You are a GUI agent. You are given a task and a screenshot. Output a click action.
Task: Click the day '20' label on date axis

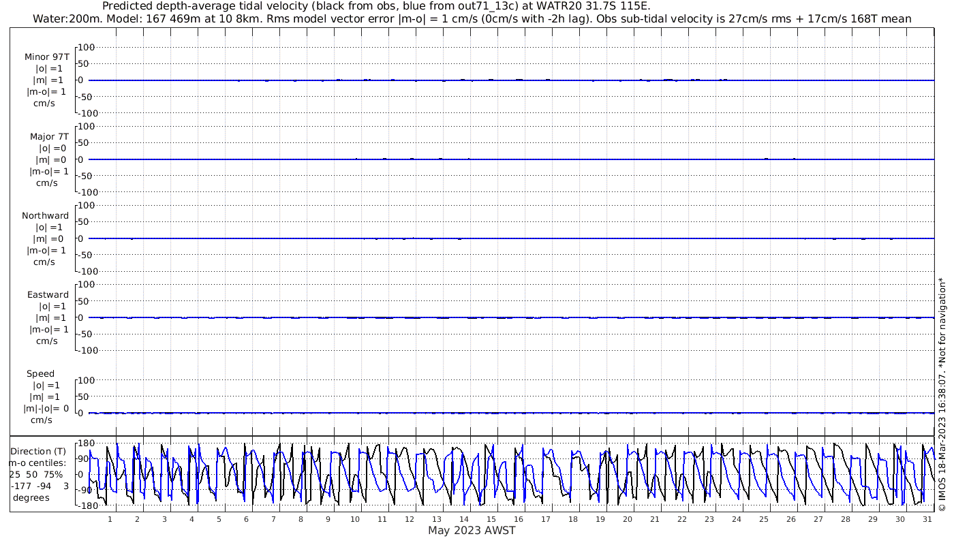click(x=628, y=519)
